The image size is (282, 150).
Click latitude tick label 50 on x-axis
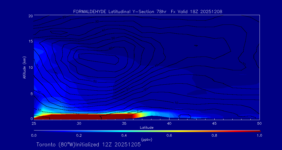[259, 123]
